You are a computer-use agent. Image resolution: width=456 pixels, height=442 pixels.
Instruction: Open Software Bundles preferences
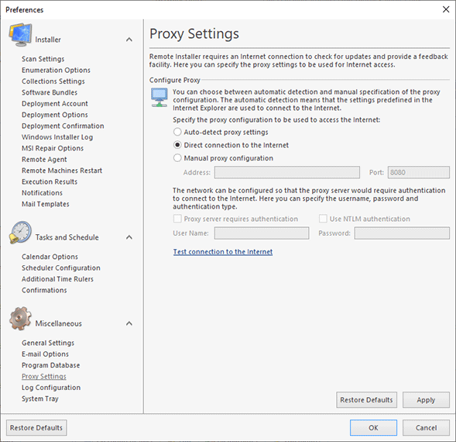coord(50,92)
